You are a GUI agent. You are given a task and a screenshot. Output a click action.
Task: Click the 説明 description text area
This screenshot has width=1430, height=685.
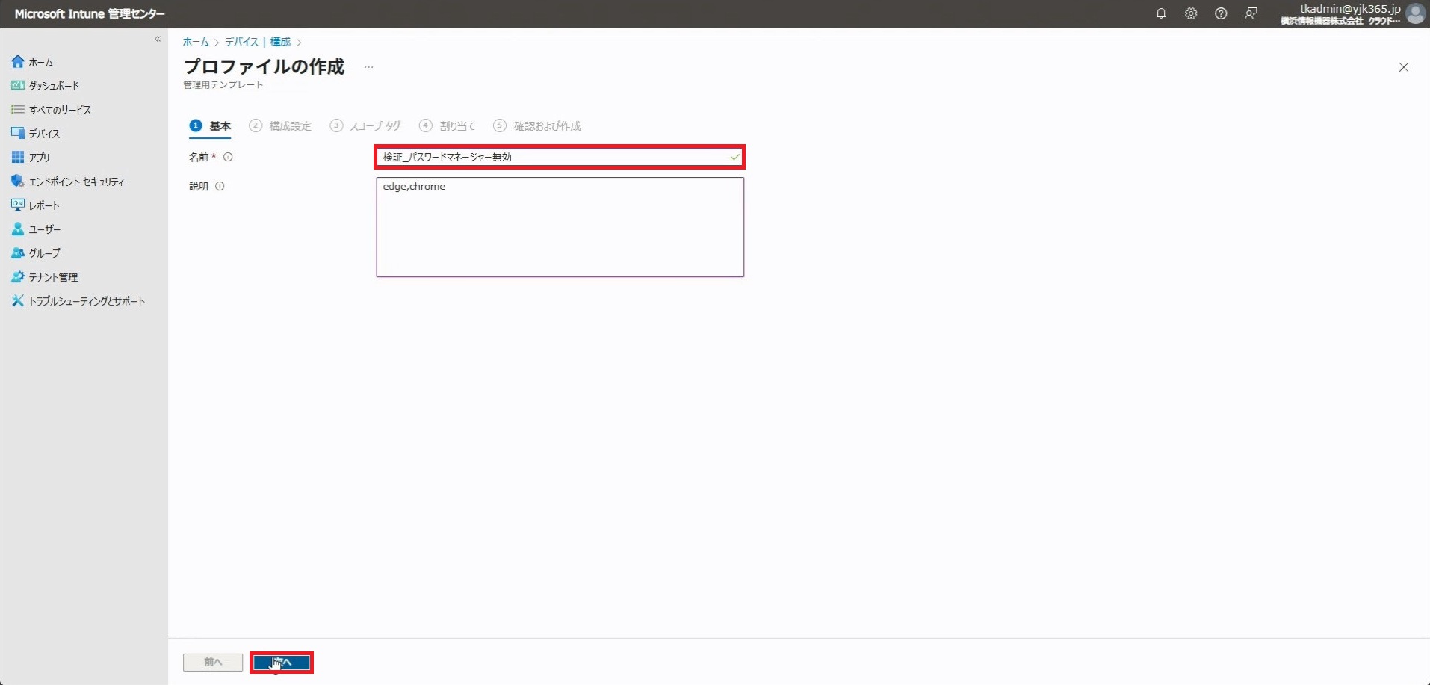point(560,227)
